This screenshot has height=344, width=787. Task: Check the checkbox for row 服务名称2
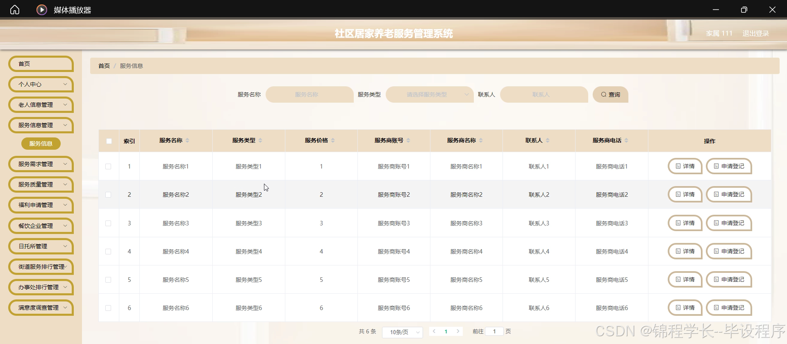(108, 195)
